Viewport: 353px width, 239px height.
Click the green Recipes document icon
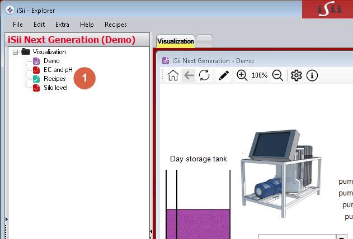pyautogui.click(x=36, y=79)
